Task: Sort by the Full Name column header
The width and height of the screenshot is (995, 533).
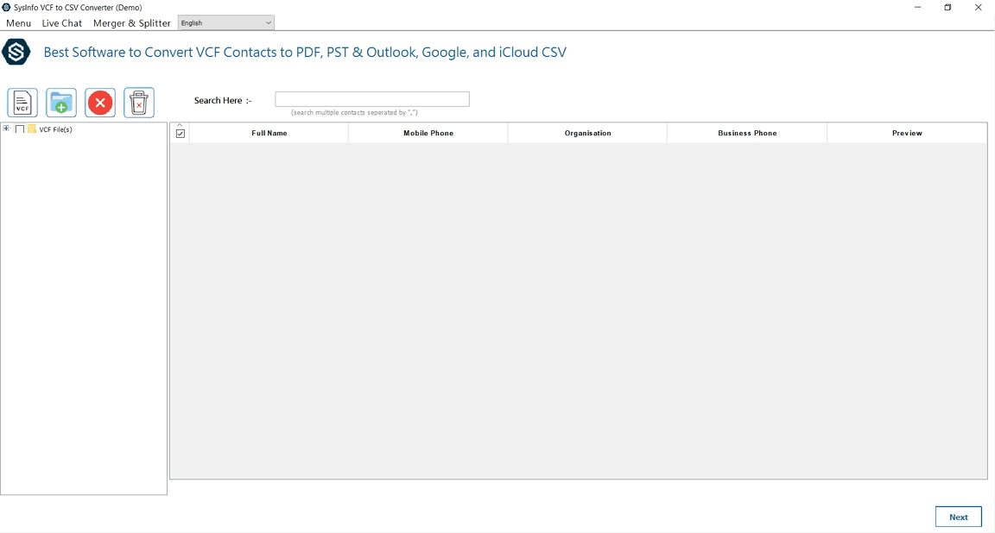Action: tap(269, 133)
